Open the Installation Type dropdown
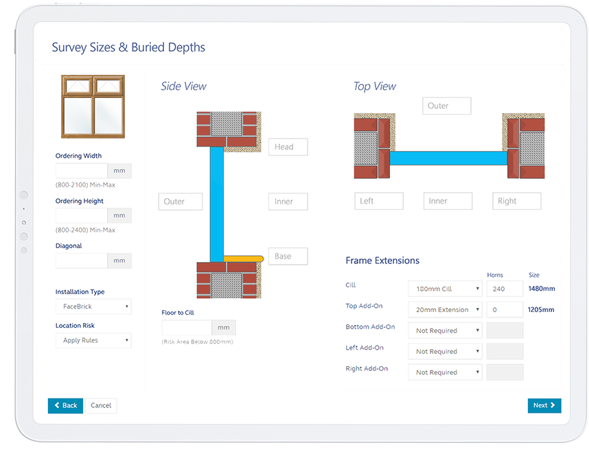589x454 pixels. [x=93, y=307]
